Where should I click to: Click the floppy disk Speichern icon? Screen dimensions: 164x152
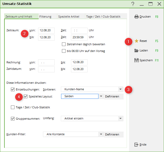click(x=137, y=60)
